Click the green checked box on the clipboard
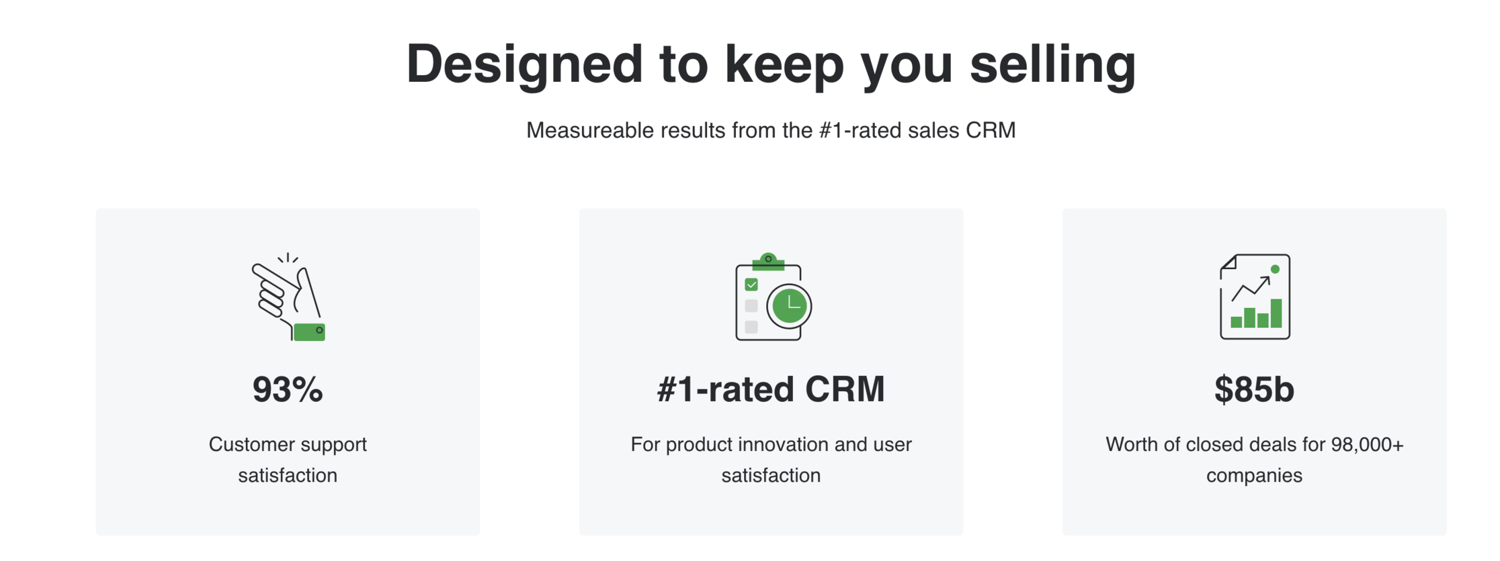Viewport: 1500px width, 561px height. pyautogui.click(x=751, y=285)
